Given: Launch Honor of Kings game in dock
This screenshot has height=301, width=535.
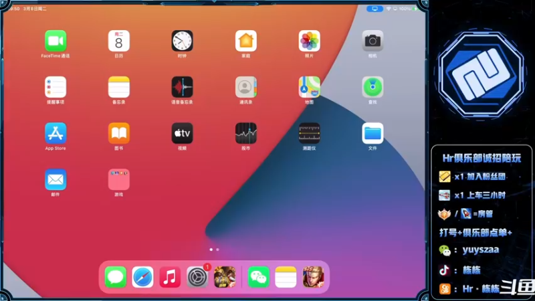Looking at the screenshot, I should click(313, 277).
